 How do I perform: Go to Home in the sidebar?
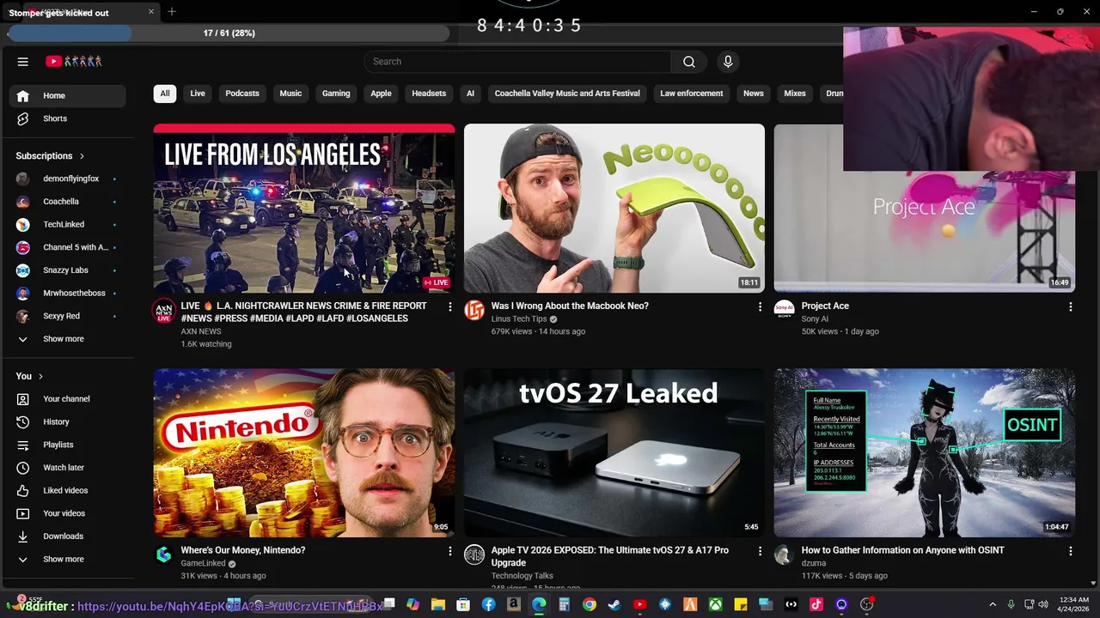(67, 96)
